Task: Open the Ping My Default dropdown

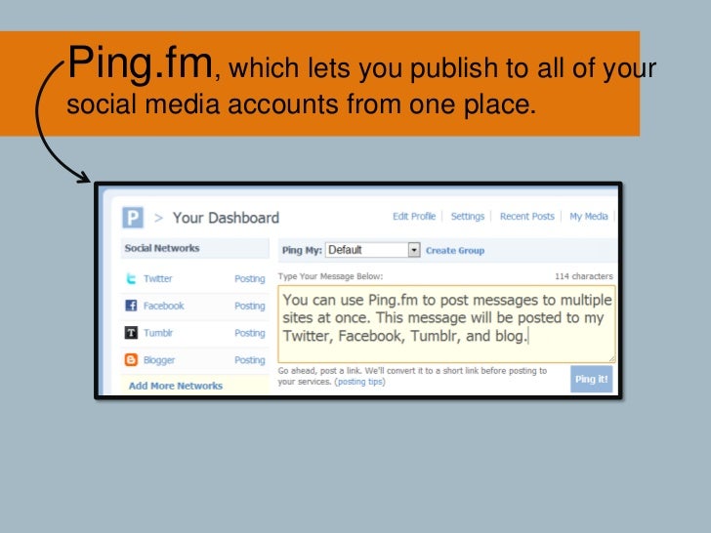Action: [373, 250]
